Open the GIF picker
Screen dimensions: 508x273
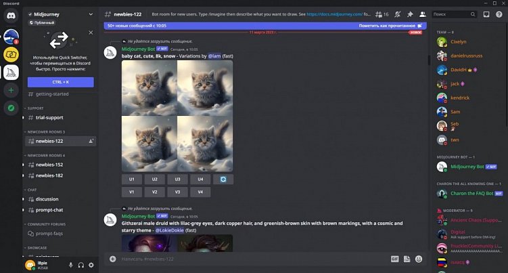[394, 259]
